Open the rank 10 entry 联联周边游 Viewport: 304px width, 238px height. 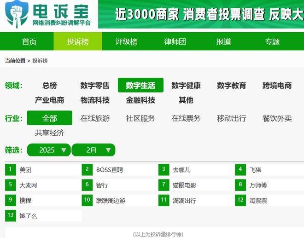(120, 200)
